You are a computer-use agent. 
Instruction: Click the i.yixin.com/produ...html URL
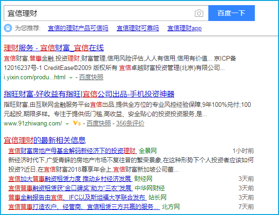click(x=35, y=77)
